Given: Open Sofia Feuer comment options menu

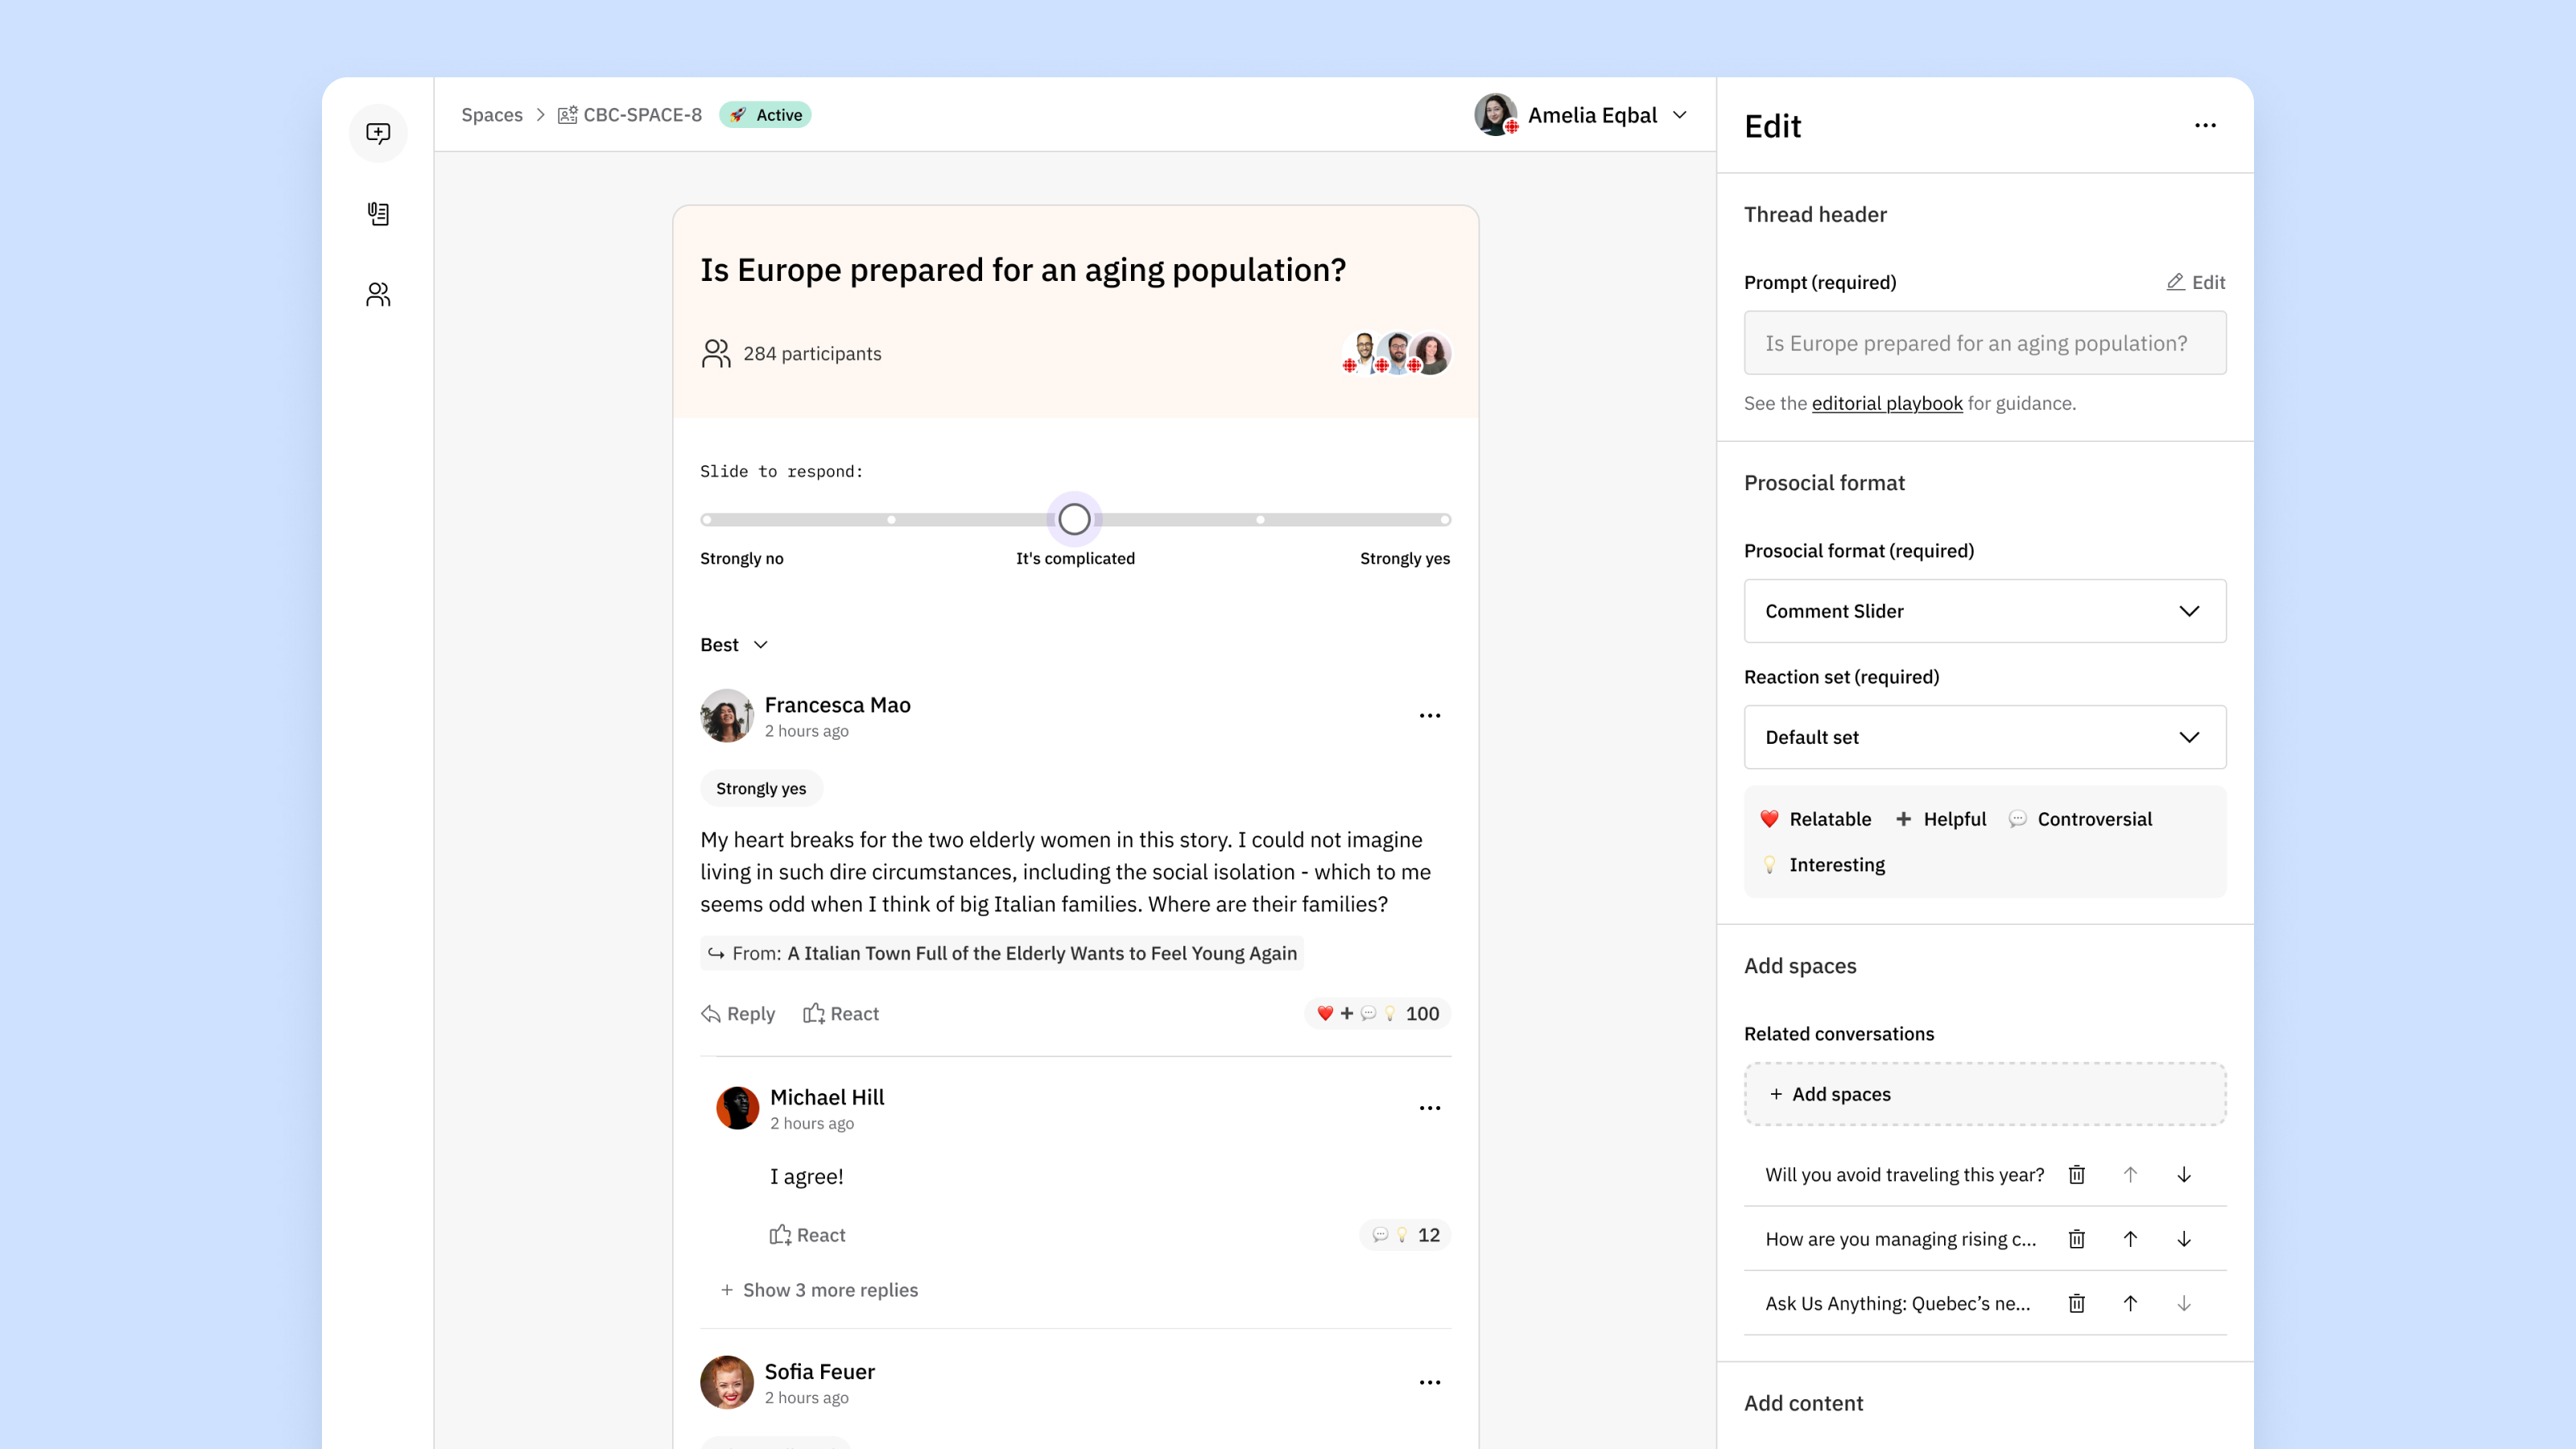Looking at the screenshot, I should (x=1430, y=1383).
